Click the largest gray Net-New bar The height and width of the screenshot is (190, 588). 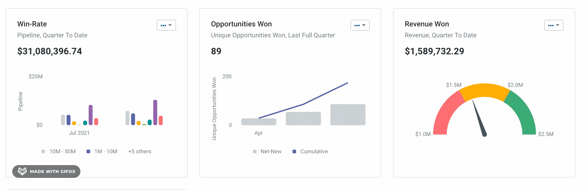coord(348,114)
